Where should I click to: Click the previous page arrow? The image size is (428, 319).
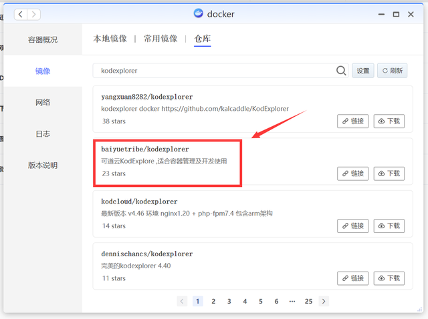tap(182, 301)
